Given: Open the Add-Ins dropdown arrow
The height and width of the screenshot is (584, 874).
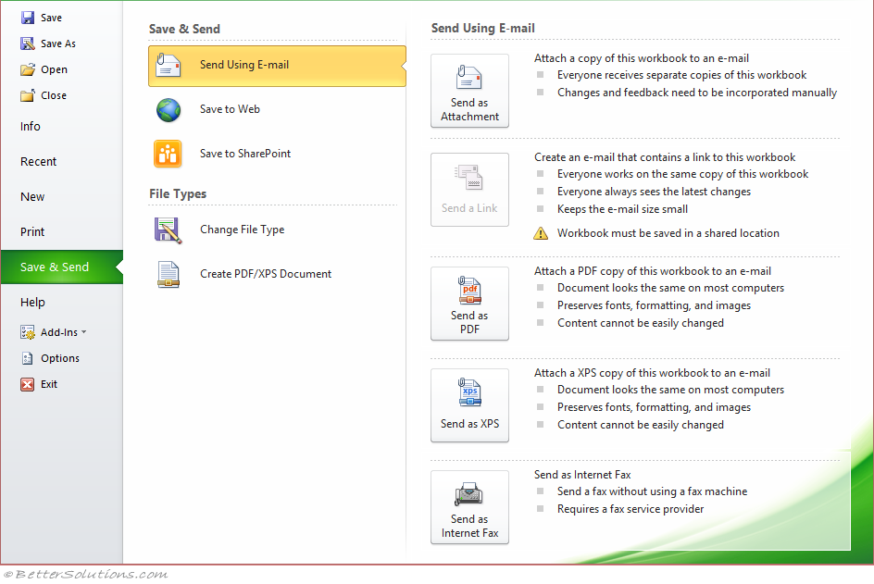Looking at the screenshot, I should click(84, 332).
